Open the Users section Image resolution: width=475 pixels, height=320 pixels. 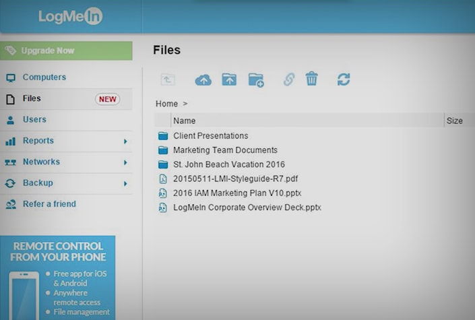click(x=34, y=119)
